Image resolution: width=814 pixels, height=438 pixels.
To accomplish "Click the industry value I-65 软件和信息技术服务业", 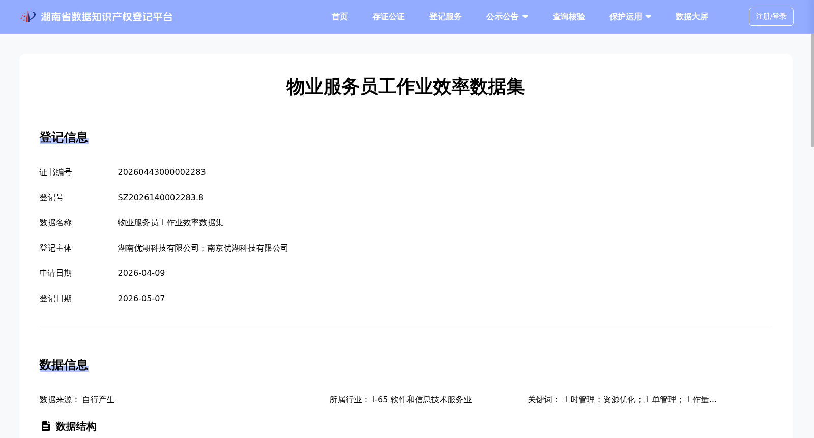I will tap(422, 400).
